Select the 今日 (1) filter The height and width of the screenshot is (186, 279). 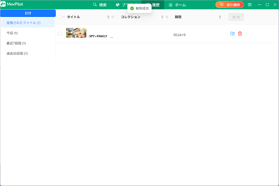pyautogui.click(x=28, y=33)
